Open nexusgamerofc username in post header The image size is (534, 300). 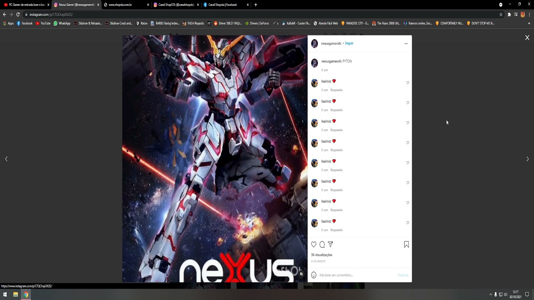click(x=331, y=43)
